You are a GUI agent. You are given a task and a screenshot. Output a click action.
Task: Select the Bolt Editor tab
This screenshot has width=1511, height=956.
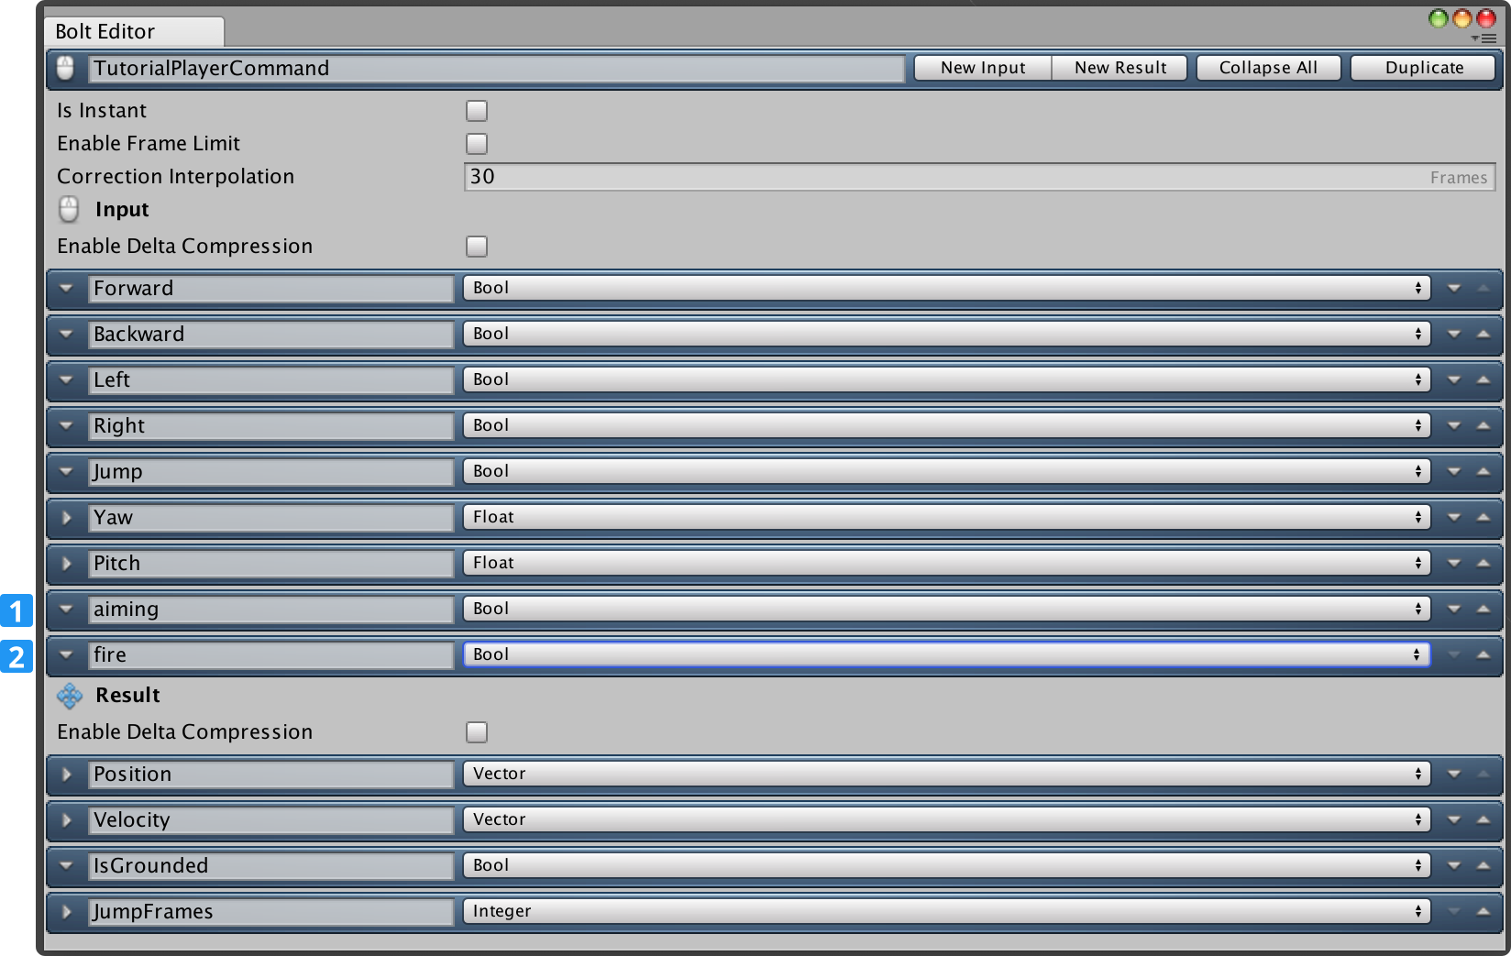pos(134,31)
